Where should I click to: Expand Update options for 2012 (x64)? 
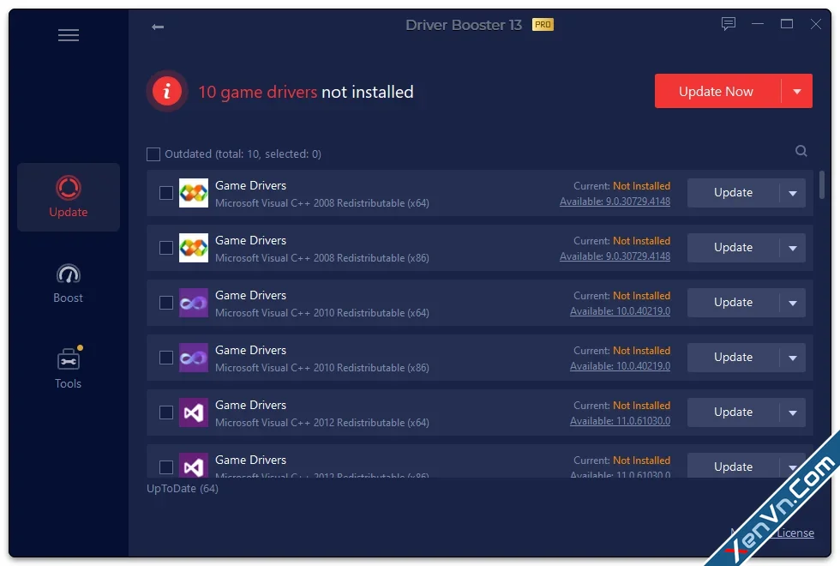pos(793,412)
